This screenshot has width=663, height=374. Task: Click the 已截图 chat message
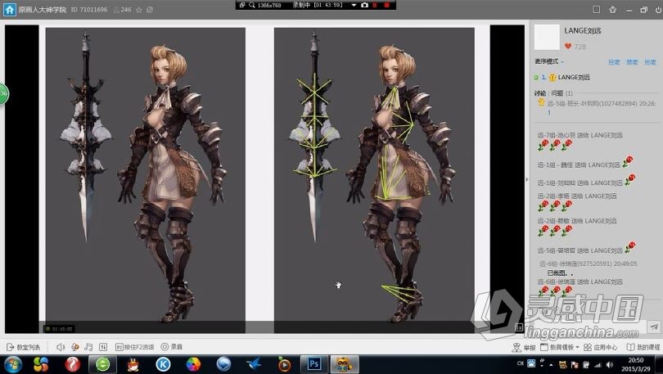(x=560, y=273)
